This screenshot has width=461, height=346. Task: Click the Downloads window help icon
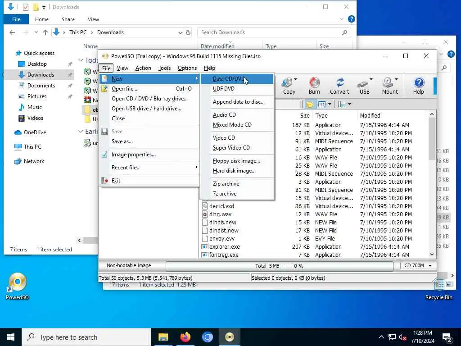tap(351, 19)
